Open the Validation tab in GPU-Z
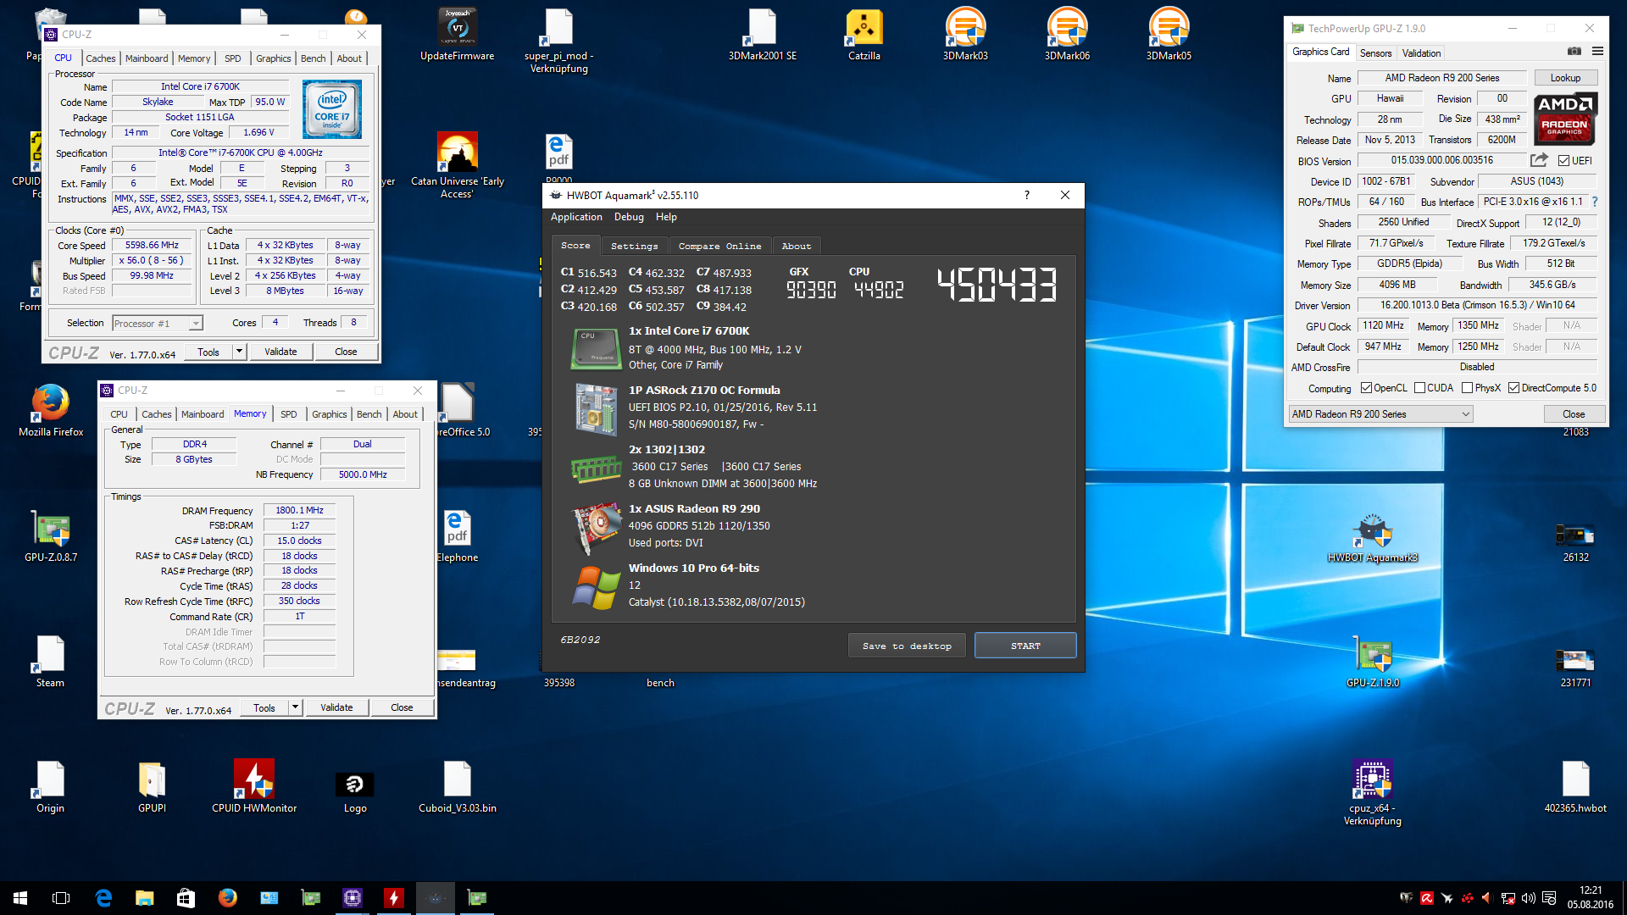The width and height of the screenshot is (1627, 915). tap(1421, 53)
